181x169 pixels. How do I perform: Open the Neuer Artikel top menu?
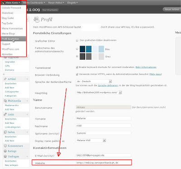(x=56, y=3)
